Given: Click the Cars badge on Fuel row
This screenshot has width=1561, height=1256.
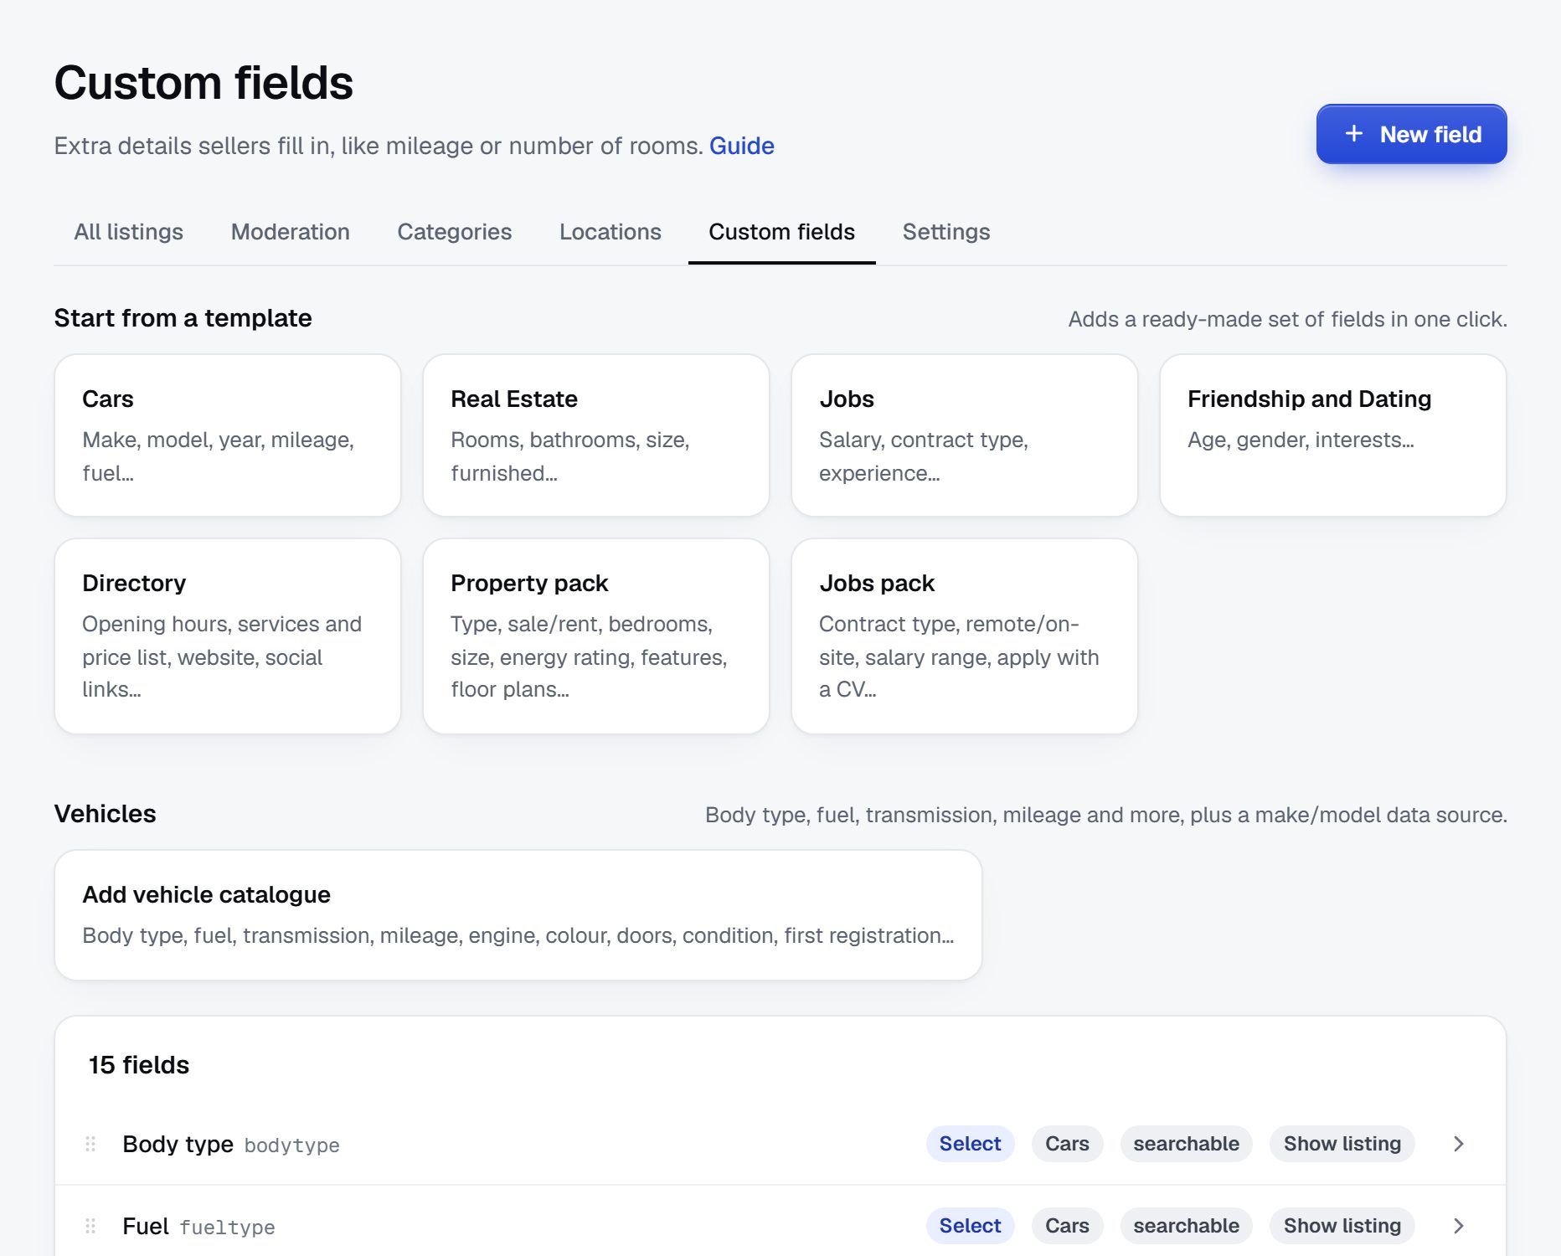Looking at the screenshot, I should (1067, 1226).
